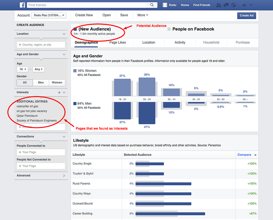Open the messages icon
This screenshot has height=220, width=273.
coord(226,5)
